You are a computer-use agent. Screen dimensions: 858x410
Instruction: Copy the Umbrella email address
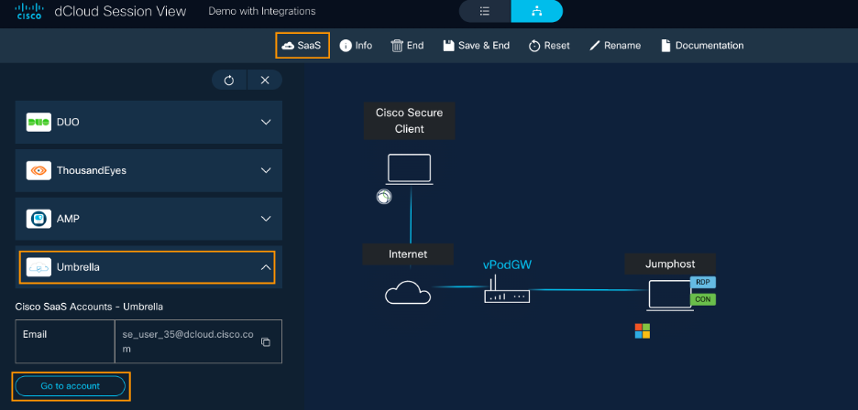[266, 342]
